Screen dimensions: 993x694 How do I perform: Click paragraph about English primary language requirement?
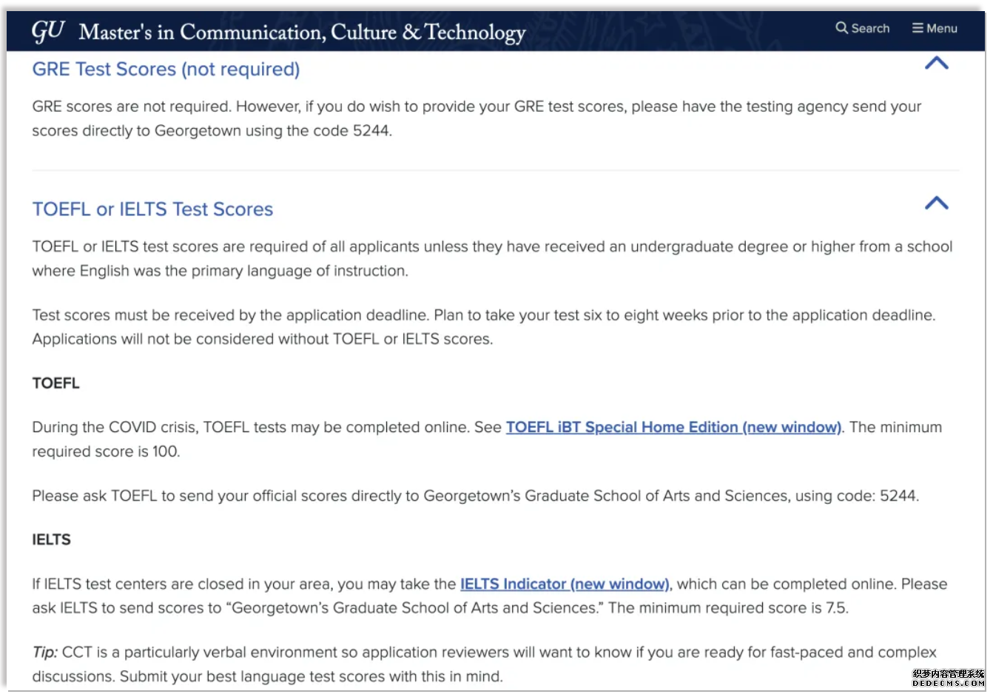491,259
